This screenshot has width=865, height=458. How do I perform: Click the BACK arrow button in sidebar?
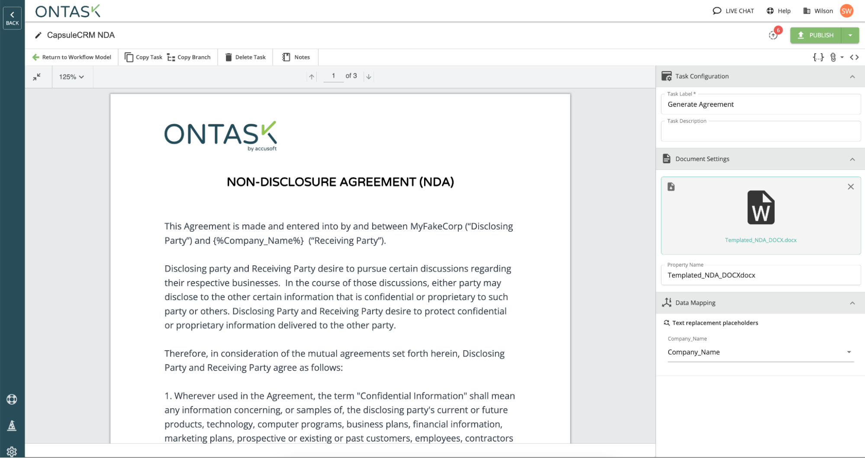click(x=12, y=18)
